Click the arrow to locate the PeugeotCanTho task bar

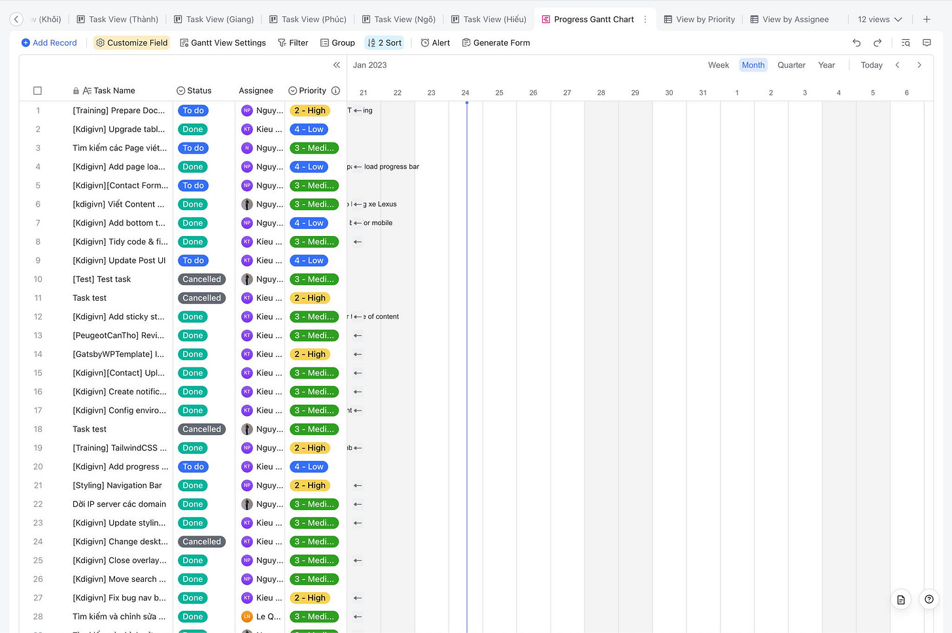point(358,335)
